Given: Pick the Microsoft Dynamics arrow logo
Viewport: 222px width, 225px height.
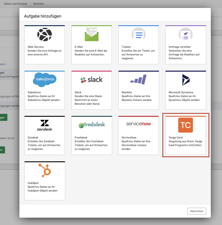Looking at the screenshot, I should 186,80.
